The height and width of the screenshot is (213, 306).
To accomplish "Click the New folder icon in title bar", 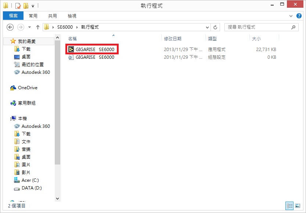I will point(26,6).
